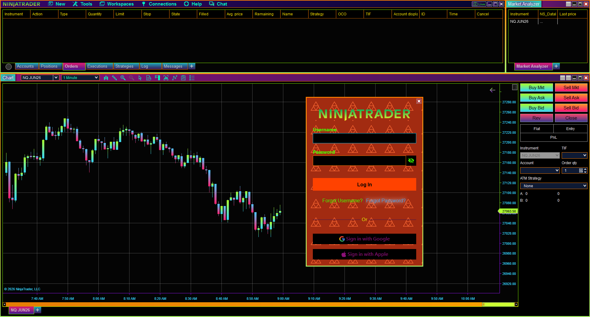Open the Help menu
The width and height of the screenshot is (590, 317).
193,4
